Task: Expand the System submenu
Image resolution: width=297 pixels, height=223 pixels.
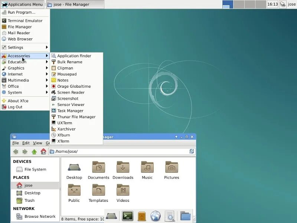Action: coord(25,92)
